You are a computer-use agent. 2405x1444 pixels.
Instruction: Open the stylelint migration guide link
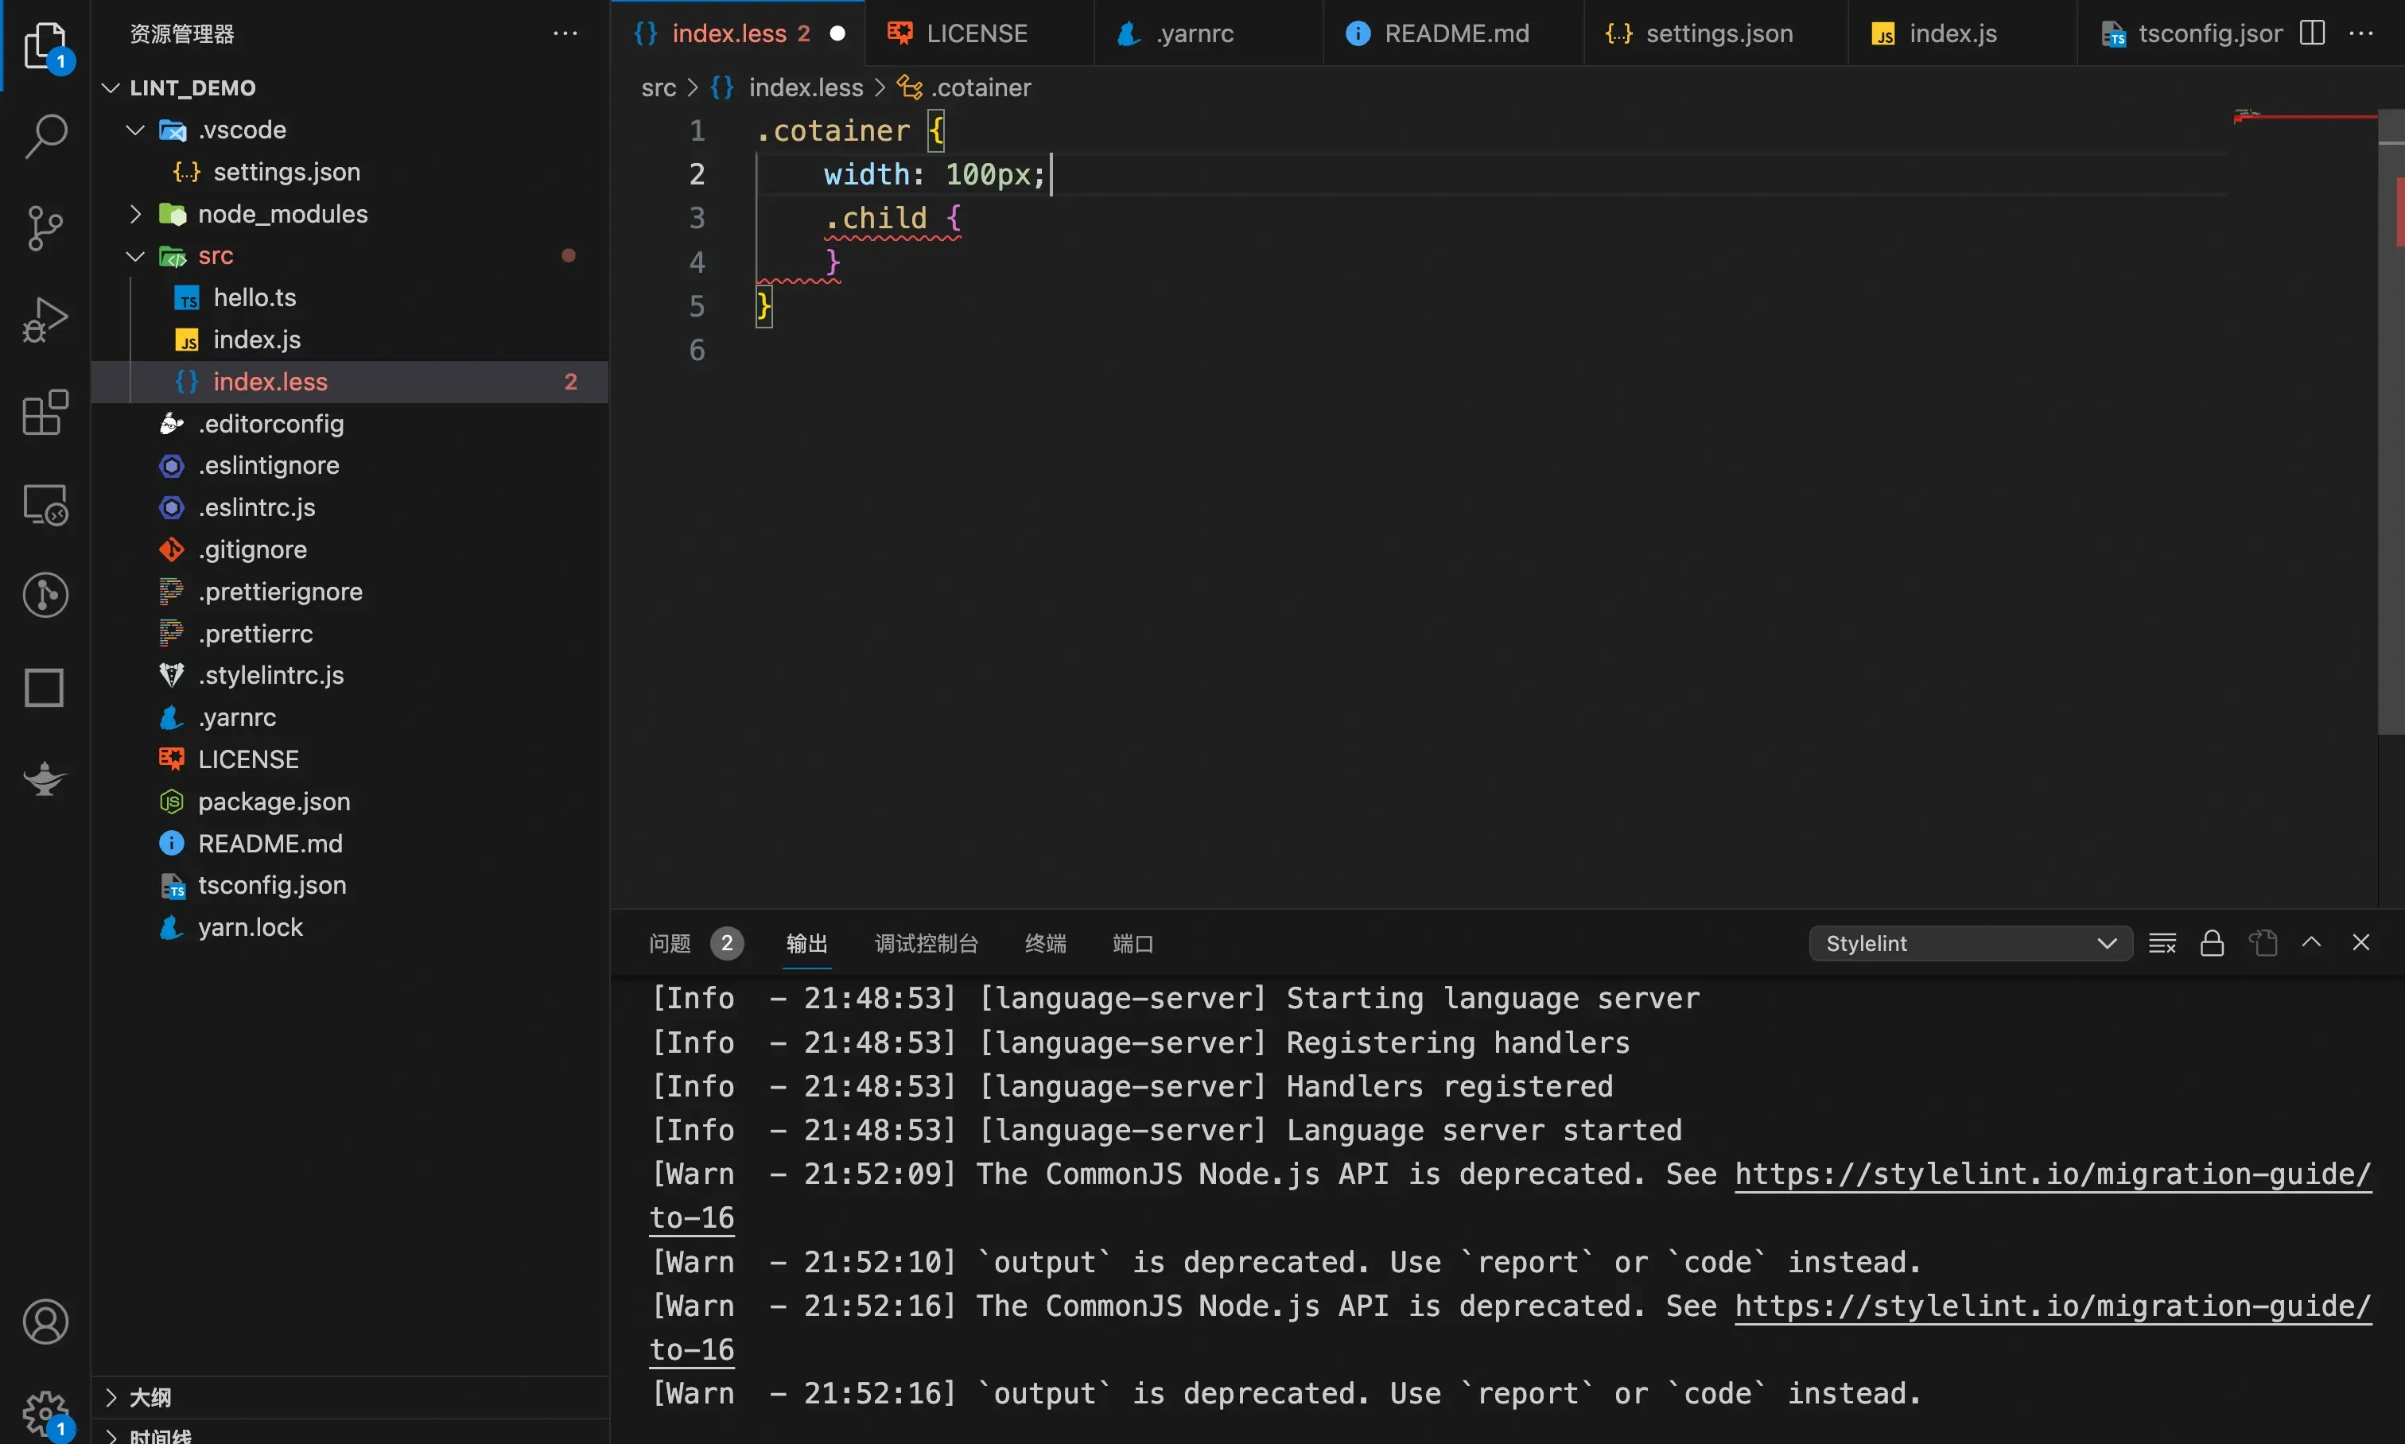(2052, 1174)
